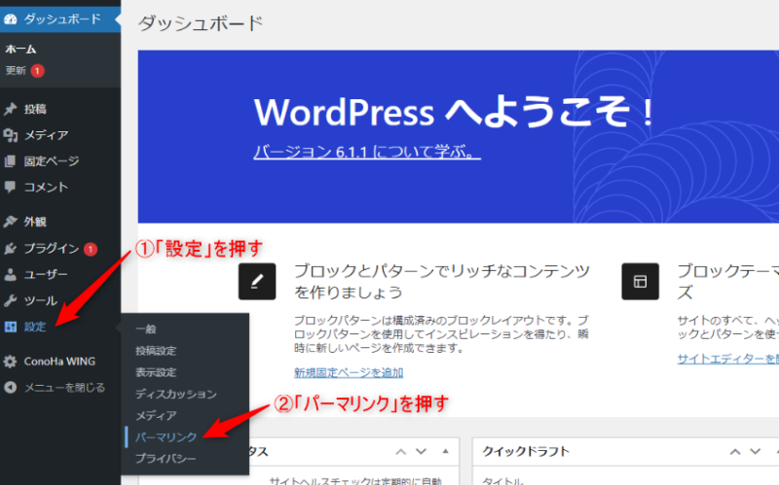Select 投稿設定 in the settings flyout

click(x=156, y=351)
